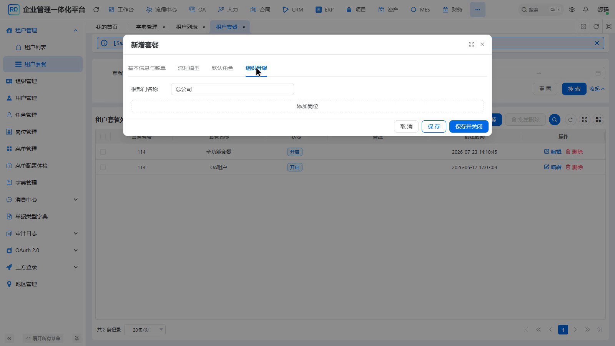Open the CRM module
This screenshot has height=346, width=615.
[x=293, y=10]
